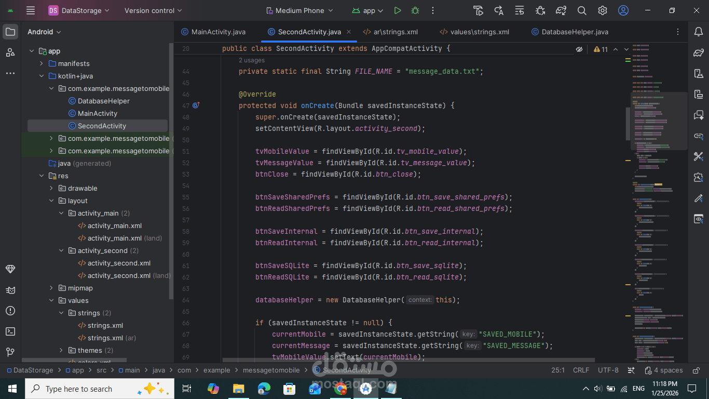Switch to the DatabaseHelper.java tab
The height and width of the screenshot is (399, 709).
(575, 32)
